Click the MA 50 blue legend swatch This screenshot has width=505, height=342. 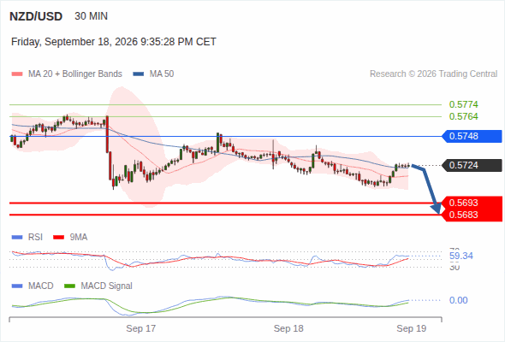[x=139, y=74]
